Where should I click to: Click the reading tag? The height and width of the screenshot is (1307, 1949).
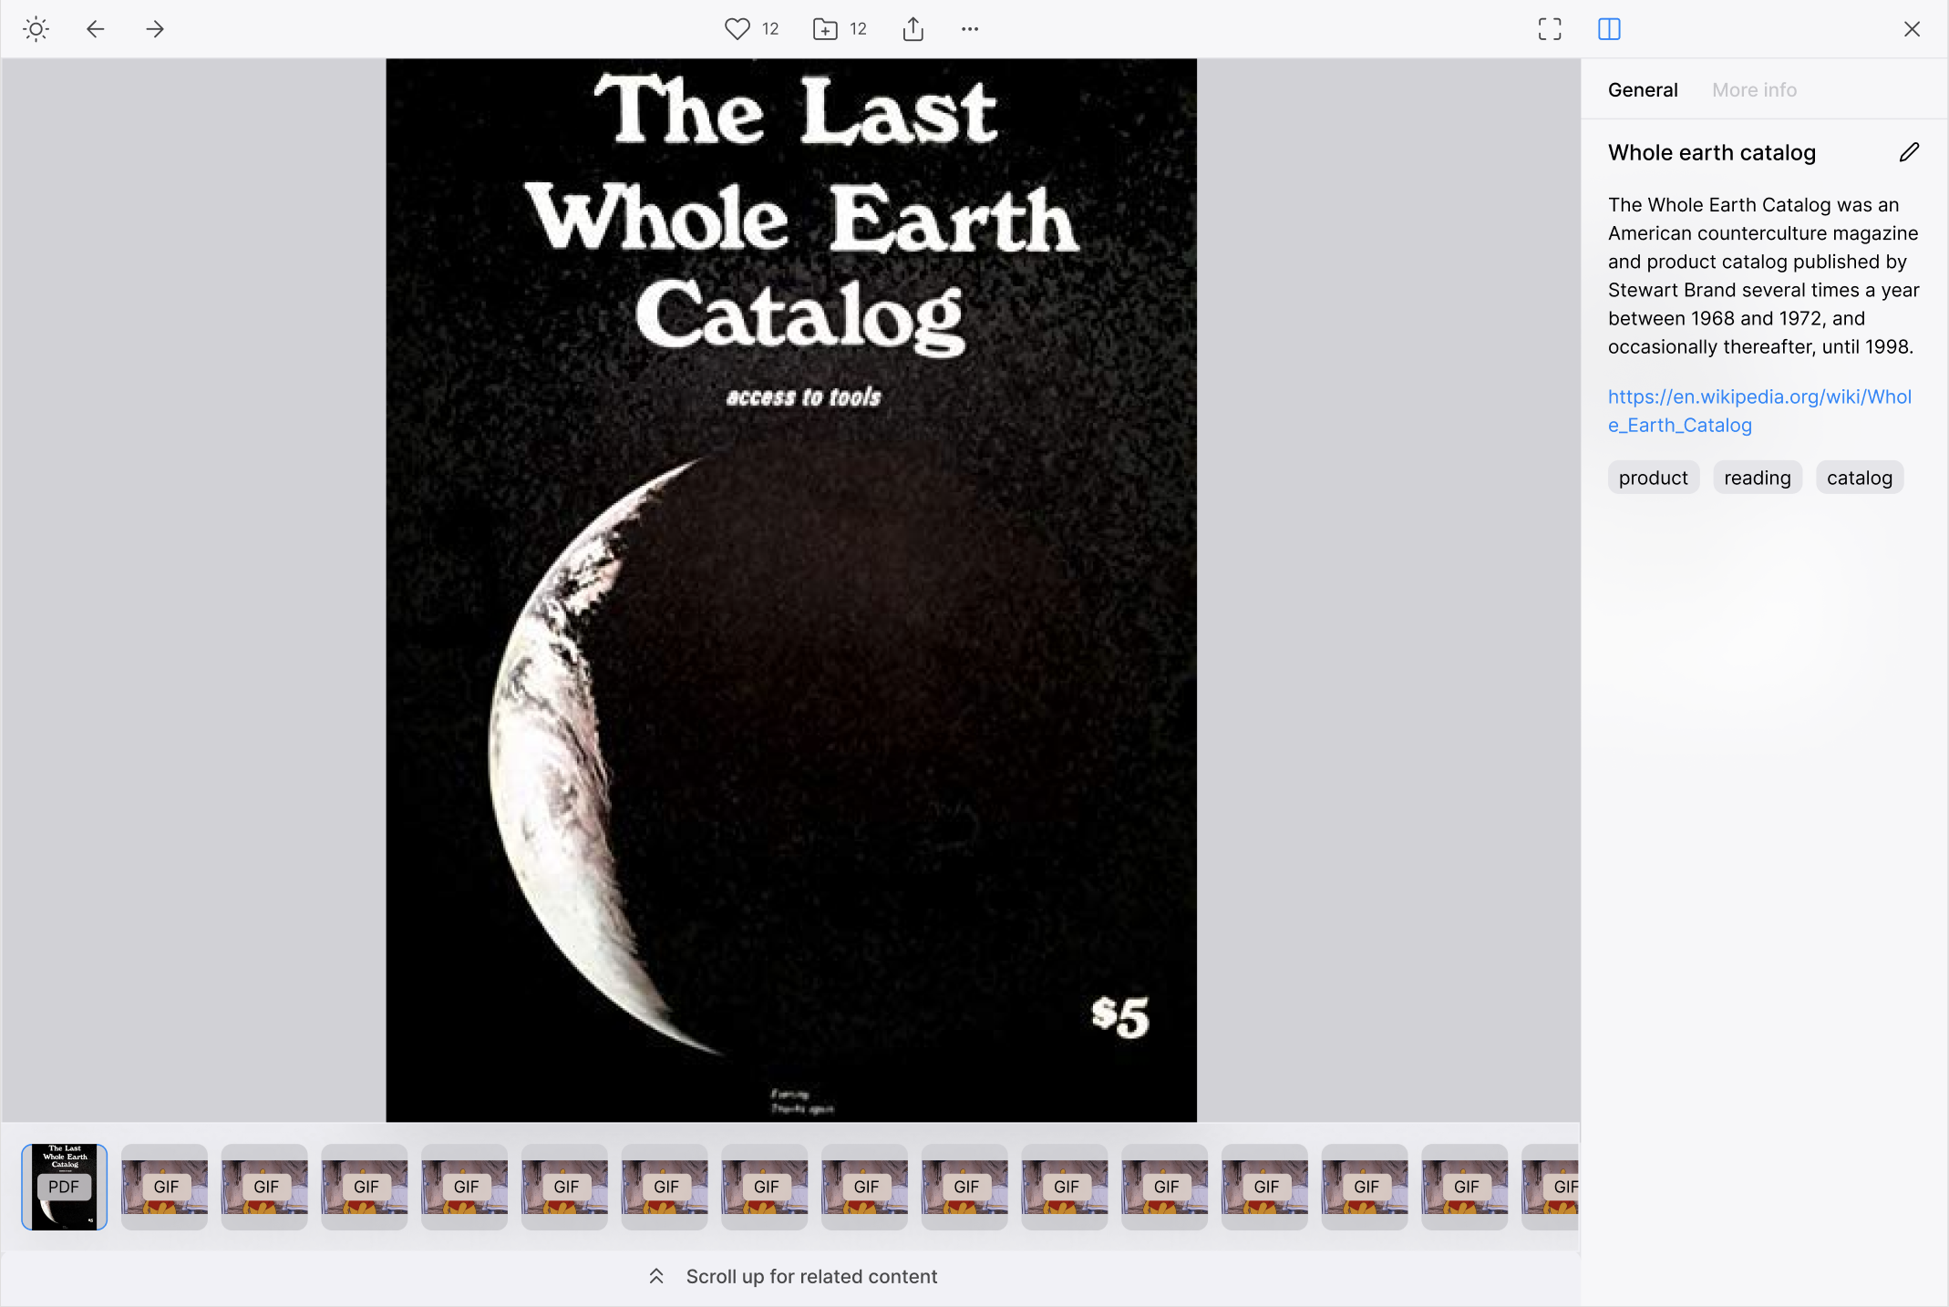(1757, 478)
